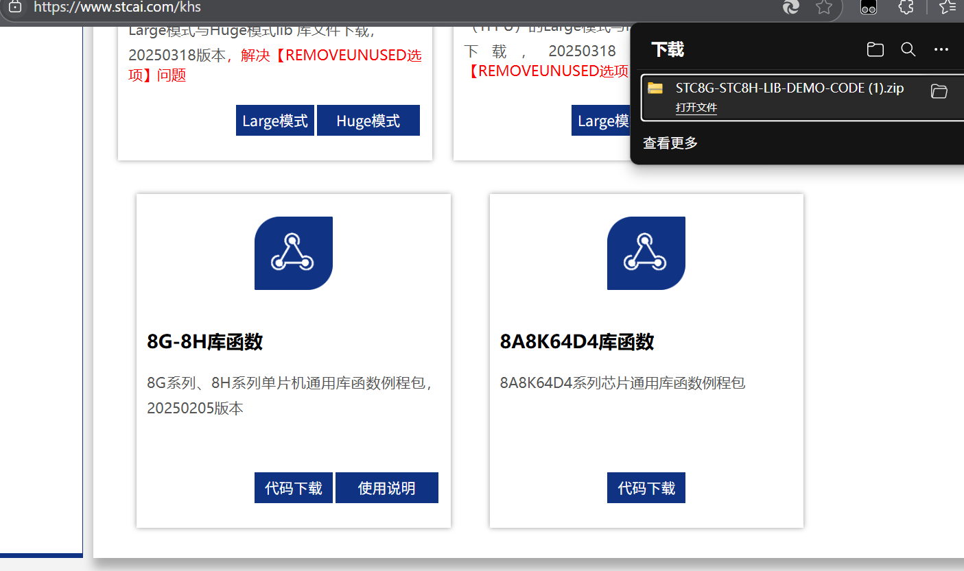Open more options in download panel

click(941, 49)
